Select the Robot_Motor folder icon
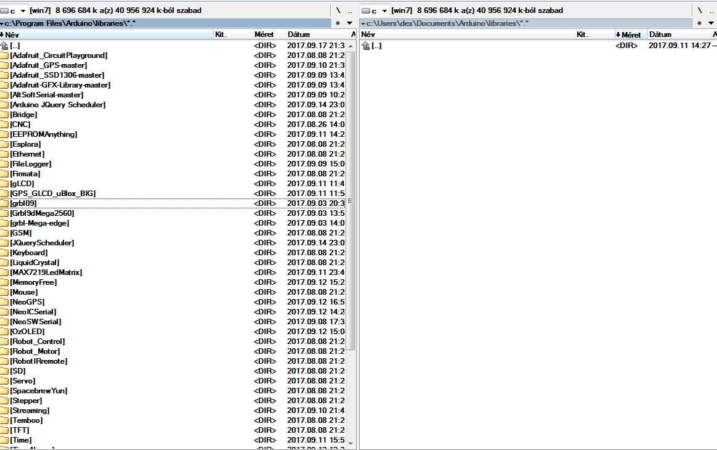The height and width of the screenshot is (450, 717). [x=4, y=351]
